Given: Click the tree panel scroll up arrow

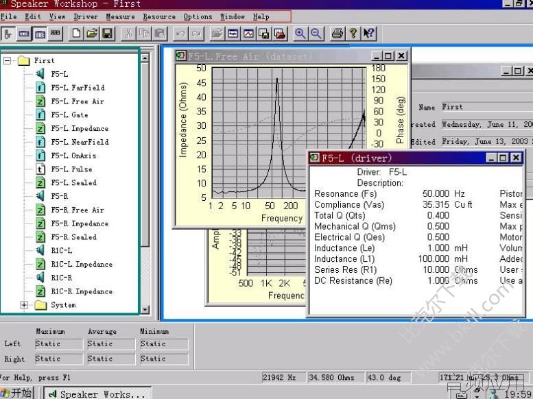Looking at the screenshot, I should click(x=145, y=58).
